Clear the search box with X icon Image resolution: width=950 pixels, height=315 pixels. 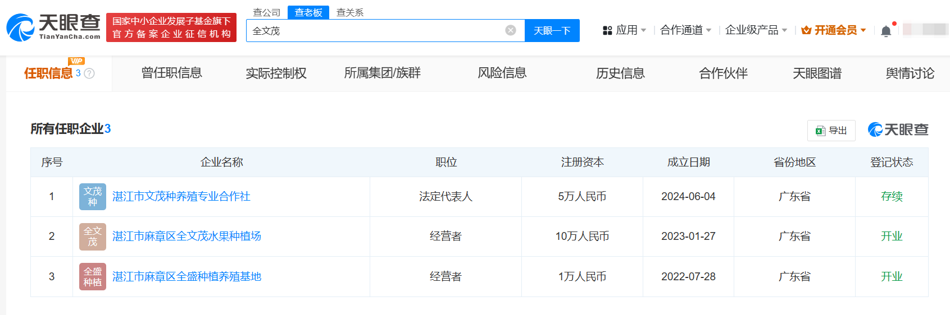[x=510, y=30]
